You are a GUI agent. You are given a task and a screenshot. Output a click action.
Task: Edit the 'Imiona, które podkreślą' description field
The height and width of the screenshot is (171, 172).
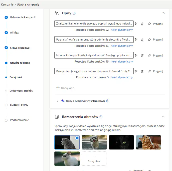tap(94, 55)
